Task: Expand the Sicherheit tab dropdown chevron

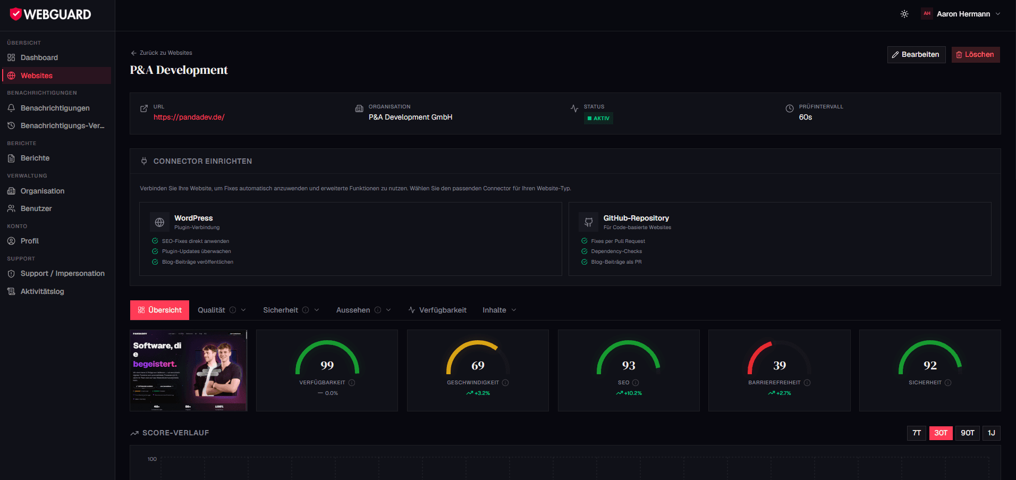Action: tap(317, 310)
